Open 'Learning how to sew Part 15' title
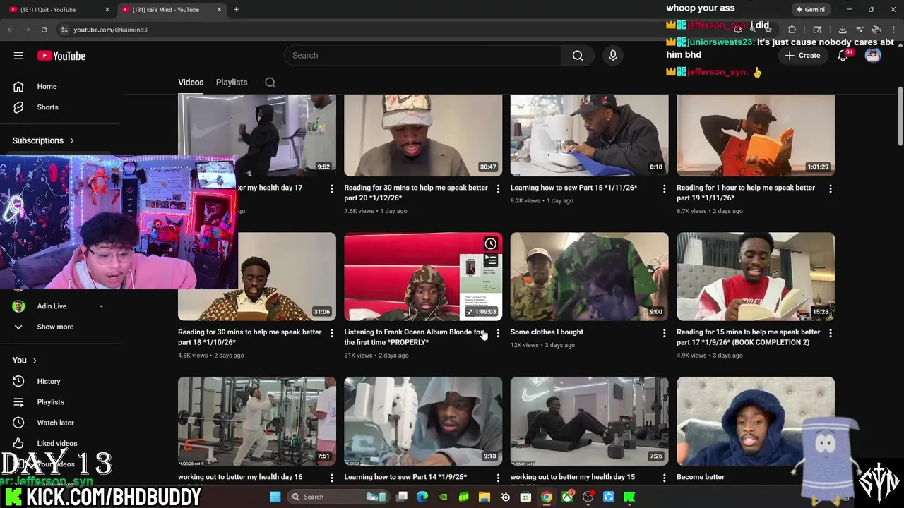 573,188
